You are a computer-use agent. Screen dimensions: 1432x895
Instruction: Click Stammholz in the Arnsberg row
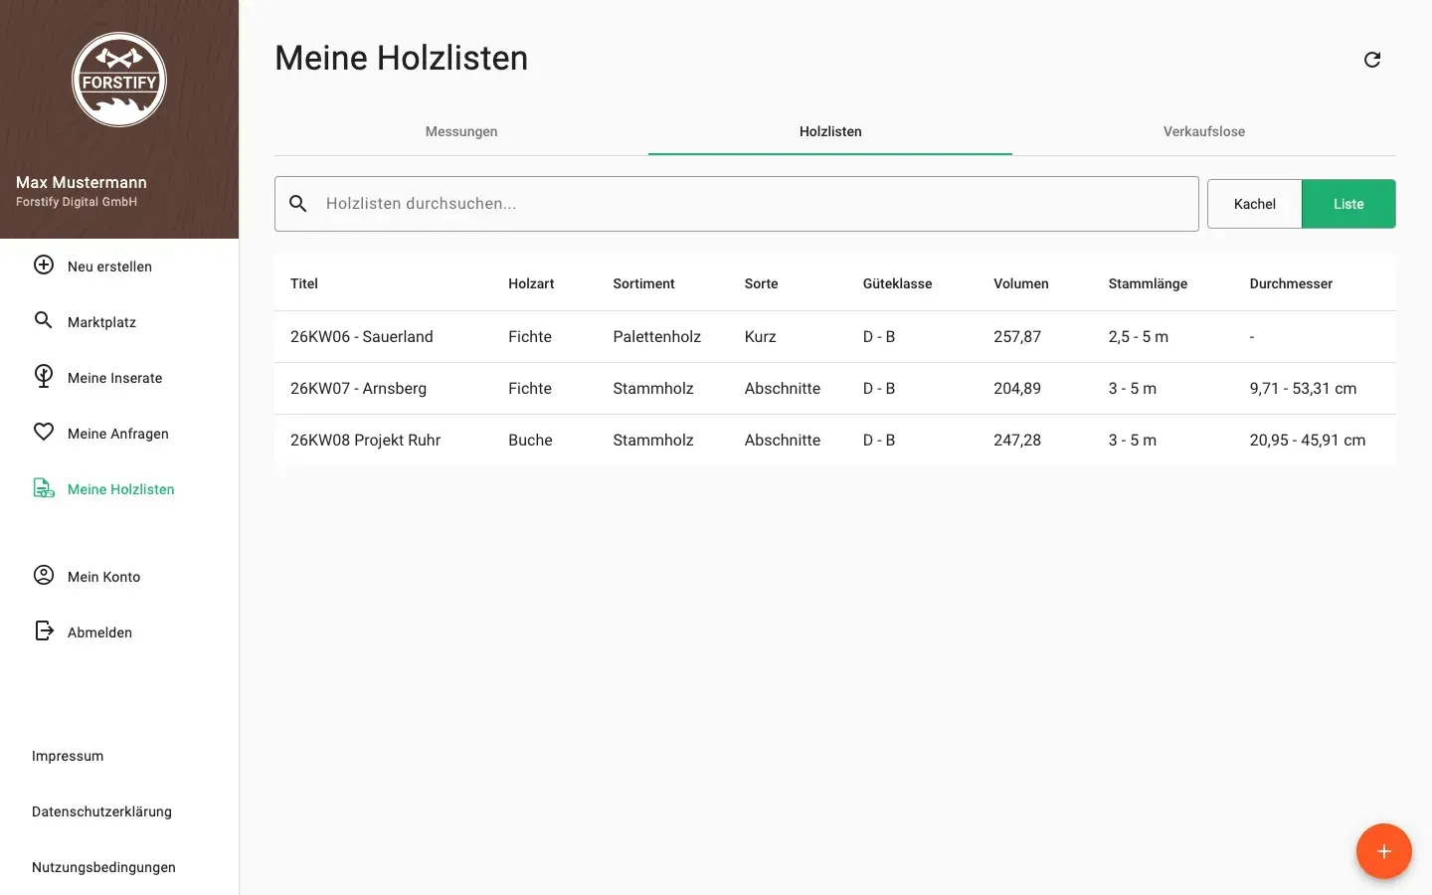[653, 388]
